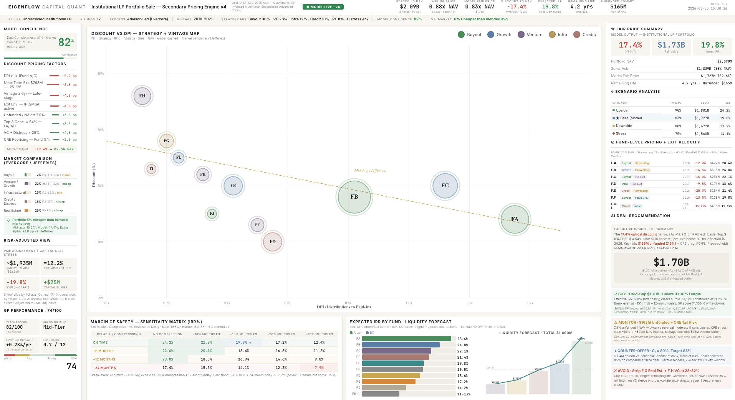735x400 pixels.
Task: Click the MODEL LIVE v4 status badge
Action: point(323,7)
